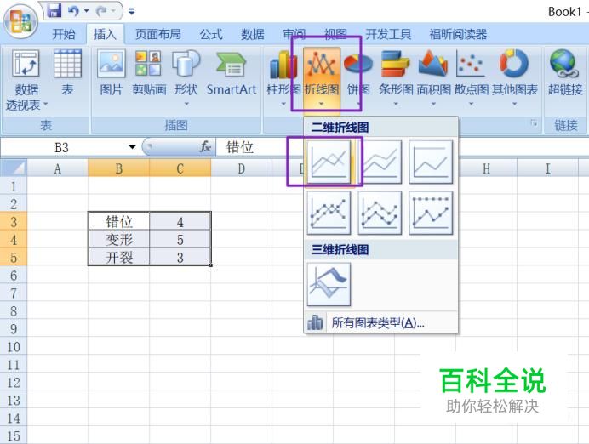Expand the Name Box dropdown
Image resolution: width=589 pixels, height=444 pixels.
(x=132, y=147)
